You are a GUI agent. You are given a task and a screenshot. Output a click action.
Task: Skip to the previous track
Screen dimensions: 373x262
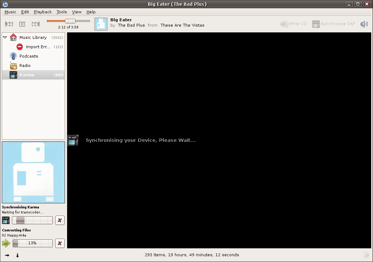coord(9,24)
